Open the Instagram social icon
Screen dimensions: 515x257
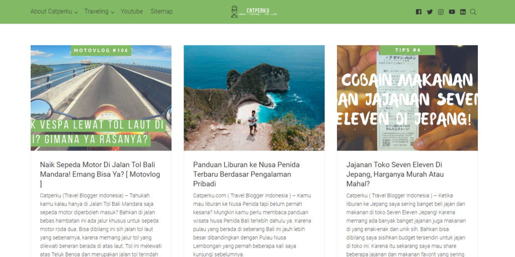[x=441, y=12]
